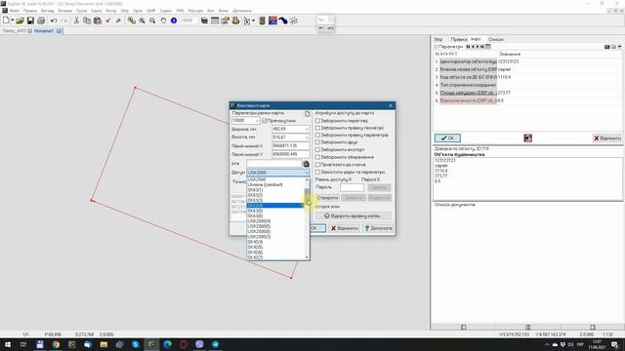Click the table grid toolbar icon
This screenshot has height=351, width=625.
pyautogui.click(x=215, y=20)
